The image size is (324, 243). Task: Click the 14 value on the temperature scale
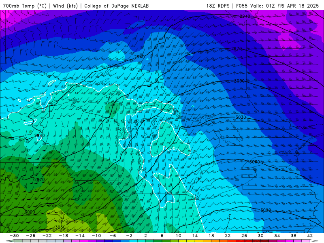(x=195, y=236)
